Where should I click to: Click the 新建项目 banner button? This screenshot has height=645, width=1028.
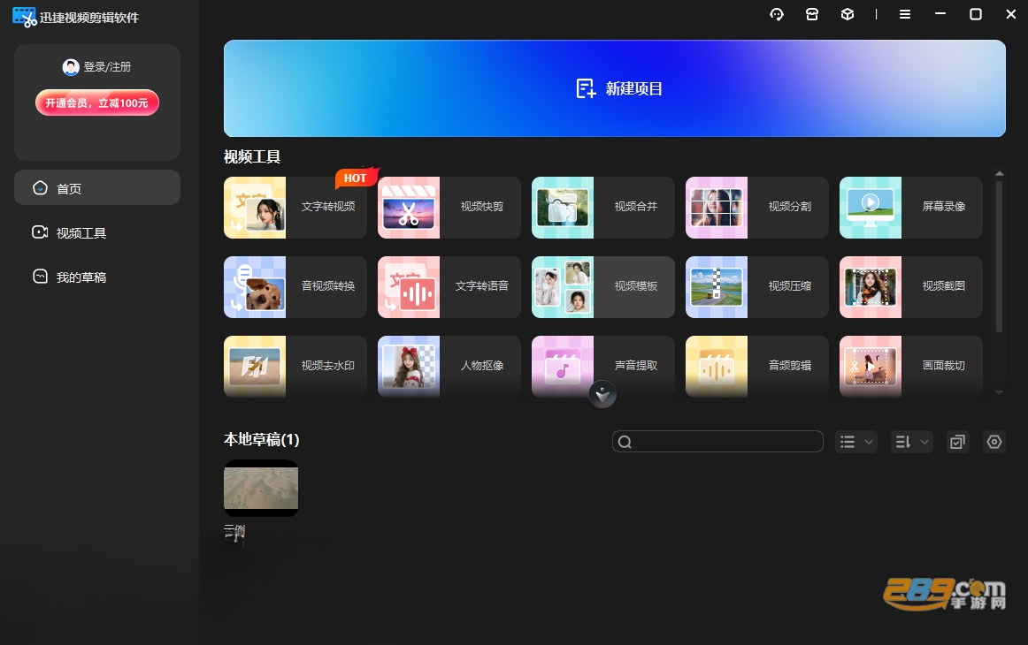614,88
